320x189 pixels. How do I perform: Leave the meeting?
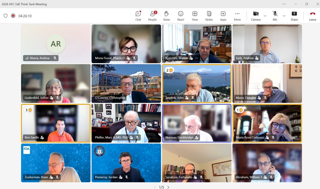313,16
